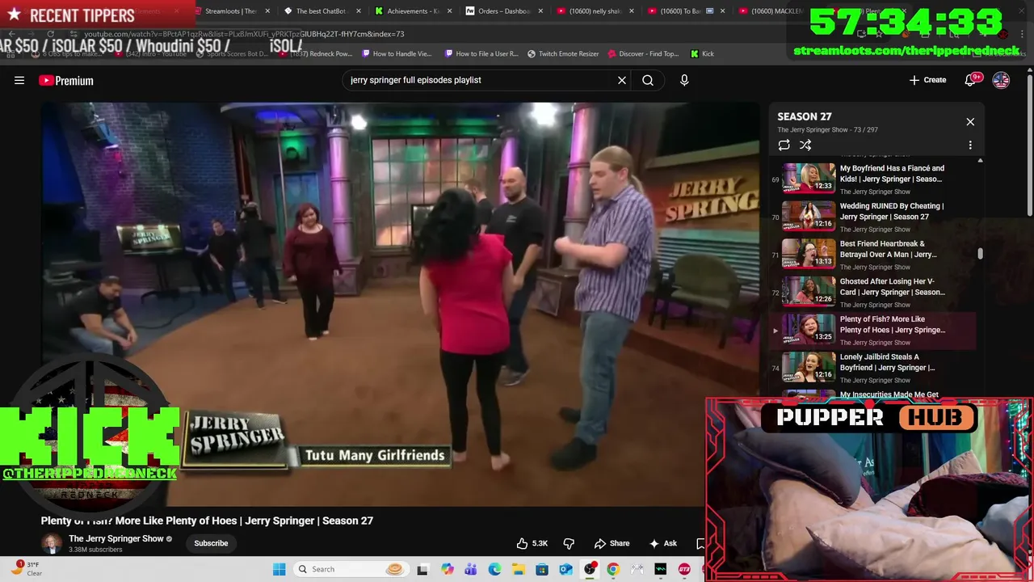1034x582 pixels.
Task: Click the magnifier search button
Action: pyautogui.click(x=648, y=80)
